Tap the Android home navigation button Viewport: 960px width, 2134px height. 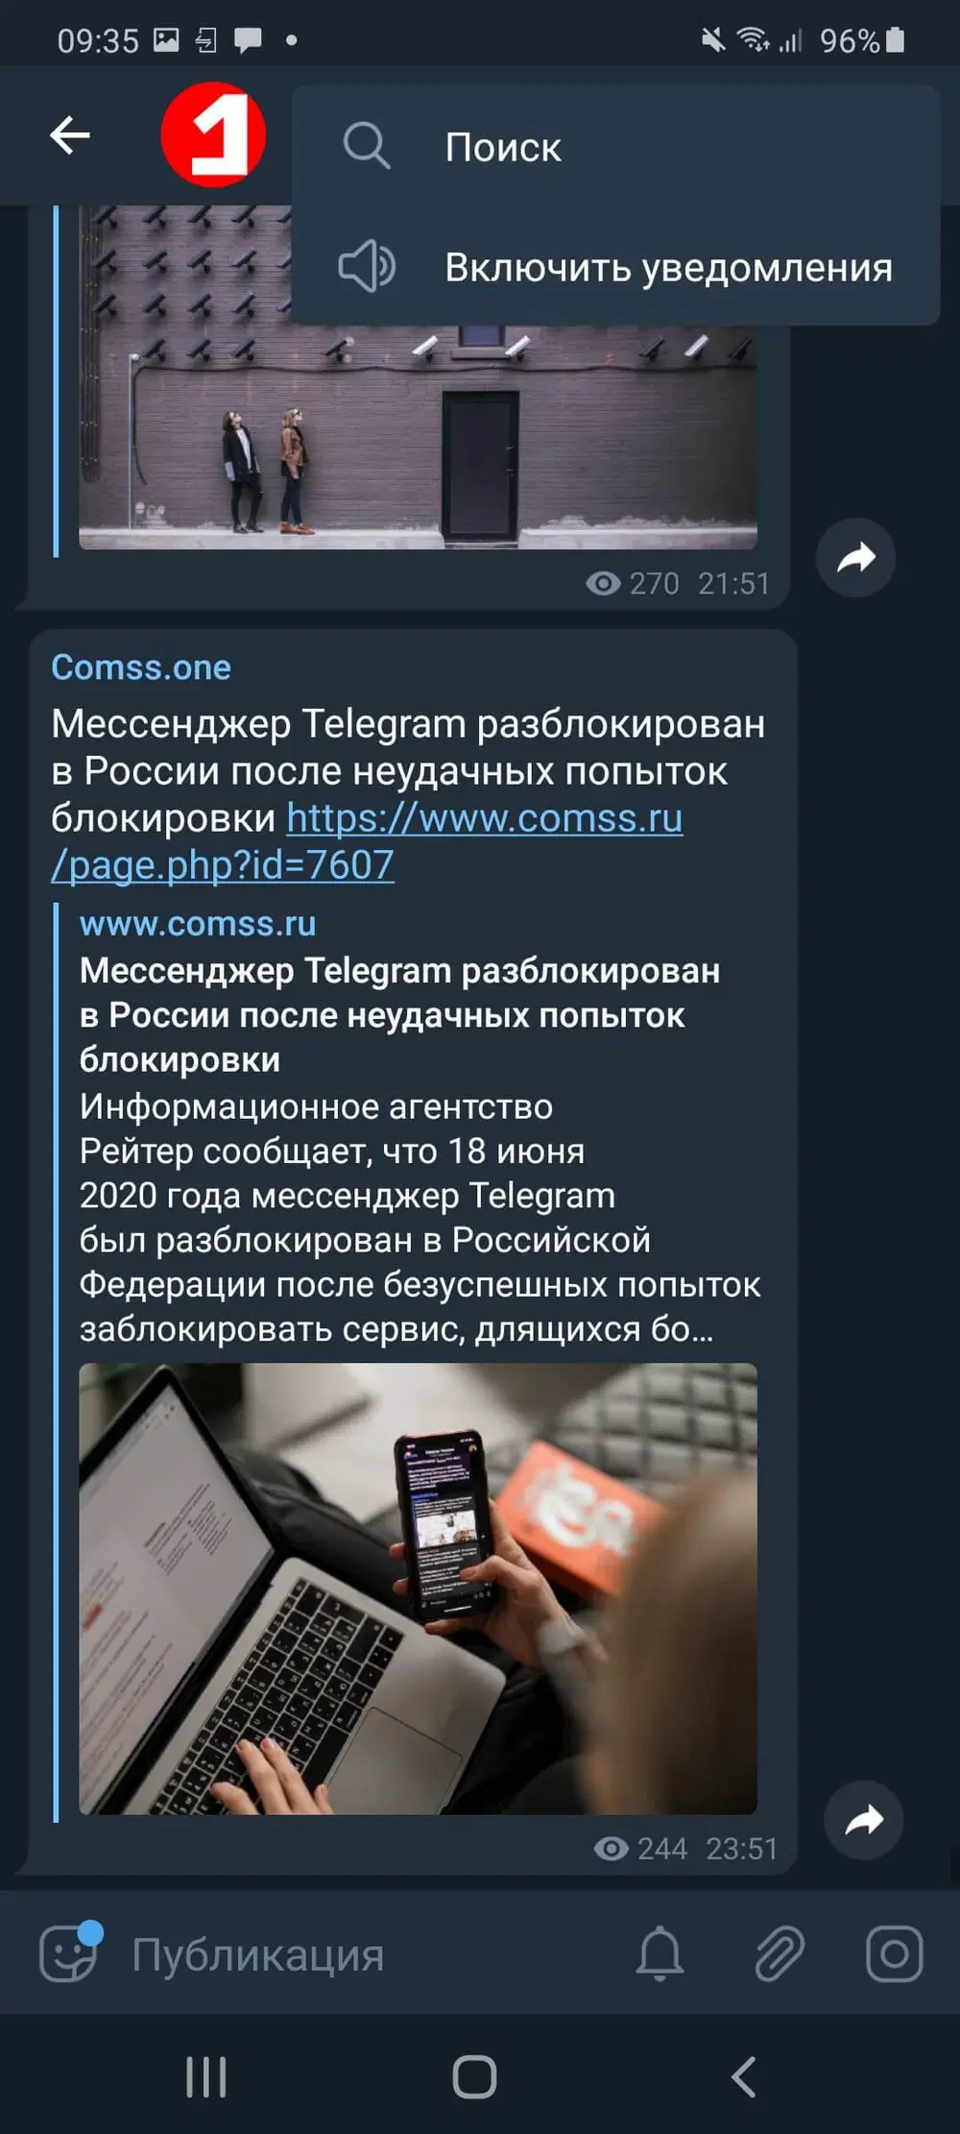point(474,2077)
